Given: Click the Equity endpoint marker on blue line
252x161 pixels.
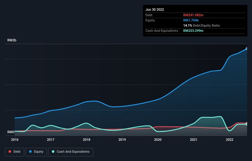Looking at the screenshot, I should pos(247,49).
